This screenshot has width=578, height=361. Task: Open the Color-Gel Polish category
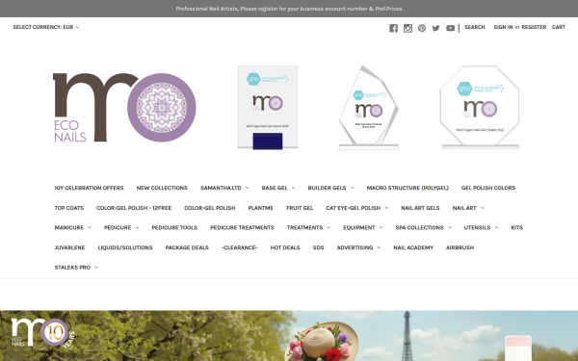[210, 208]
